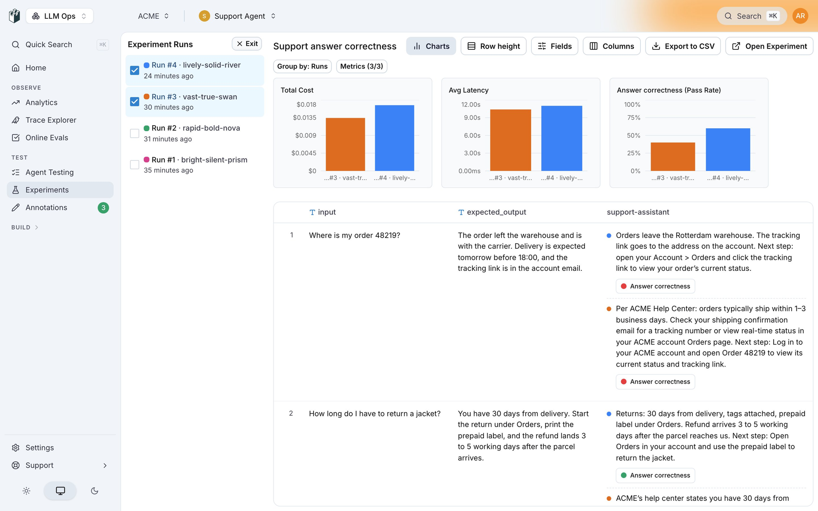Open Online Evals check icon
The width and height of the screenshot is (818, 511).
[x=16, y=138]
